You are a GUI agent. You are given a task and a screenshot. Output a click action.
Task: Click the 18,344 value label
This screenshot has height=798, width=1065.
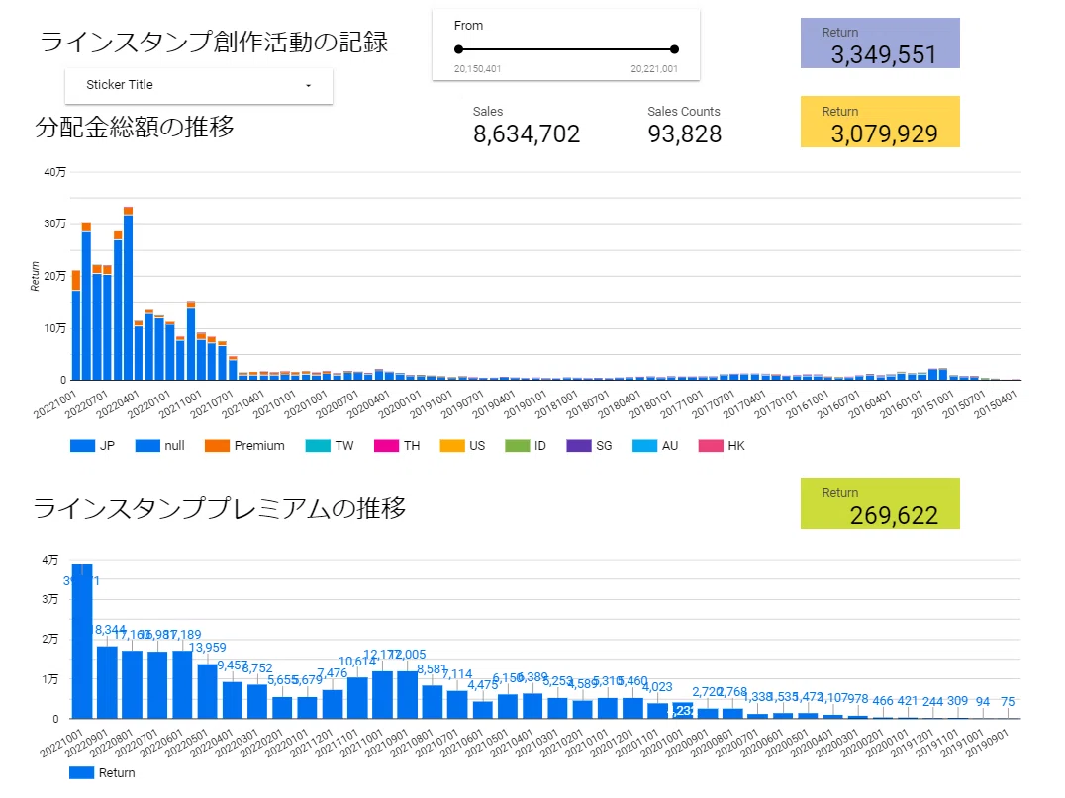click(x=109, y=631)
